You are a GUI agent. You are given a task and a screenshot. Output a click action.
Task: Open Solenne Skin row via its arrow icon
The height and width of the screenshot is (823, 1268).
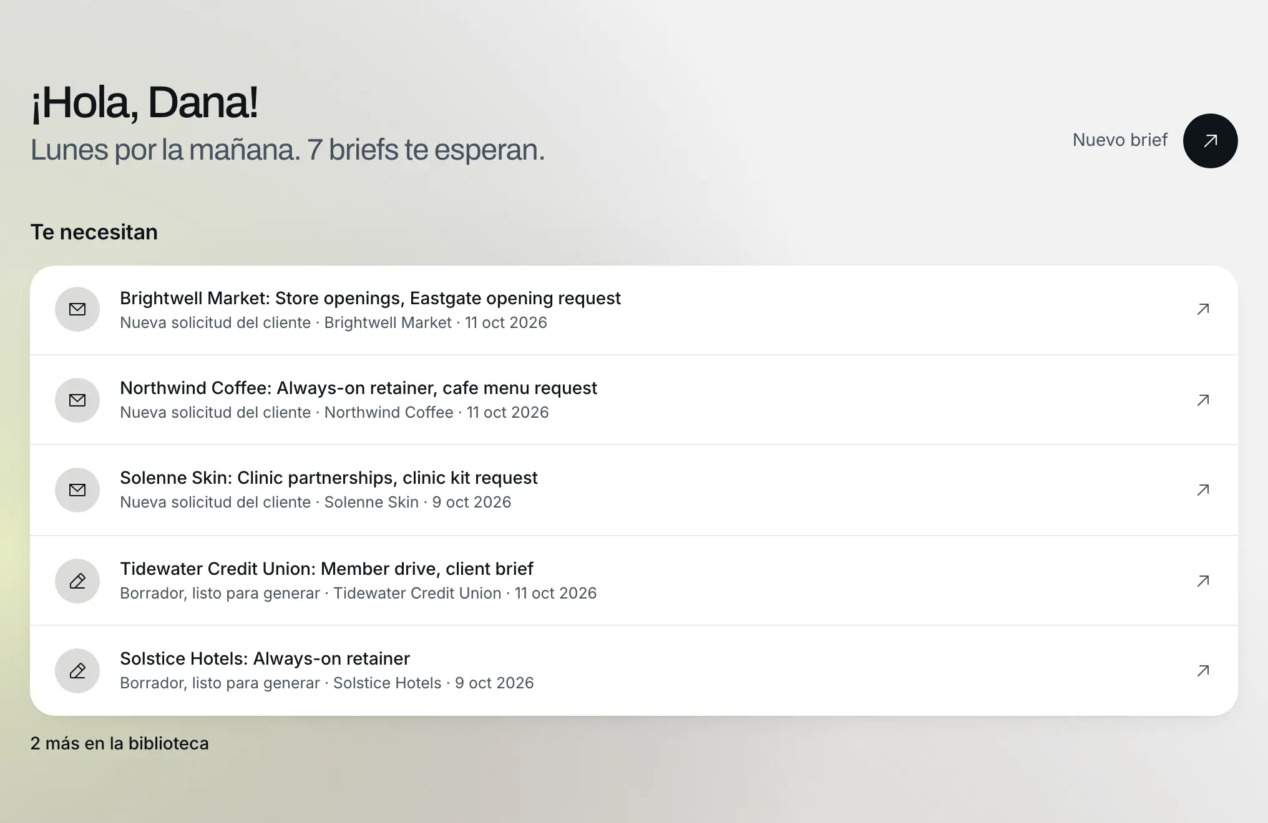point(1203,490)
